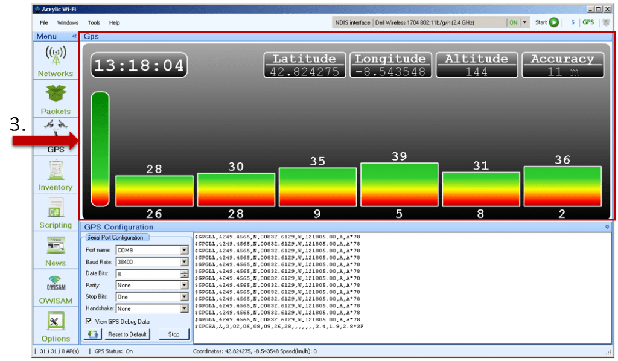
Task: Open the Options tools icon
Action: [x=56, y=321]
